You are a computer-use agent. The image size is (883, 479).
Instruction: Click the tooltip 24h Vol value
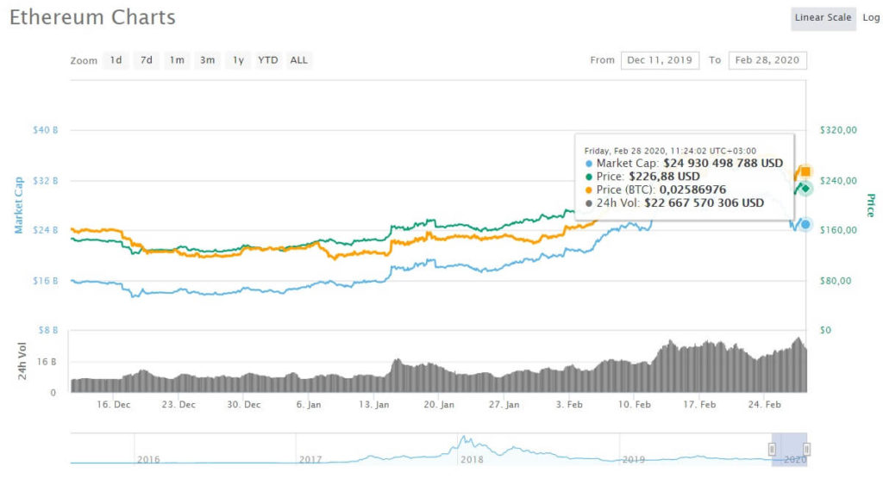[x=705, y=202]
